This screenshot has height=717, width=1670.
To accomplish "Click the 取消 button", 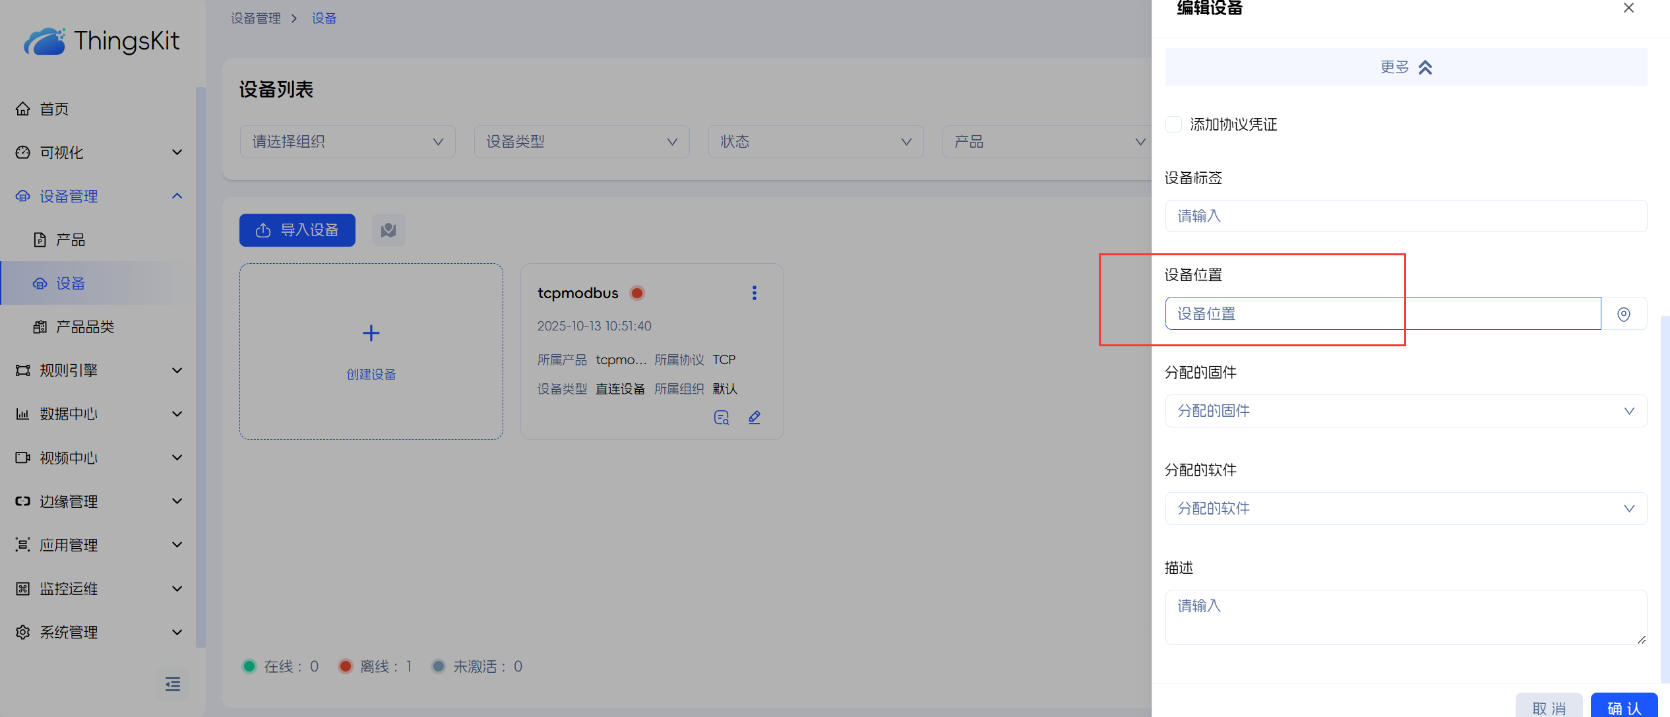I will 1549,707.
